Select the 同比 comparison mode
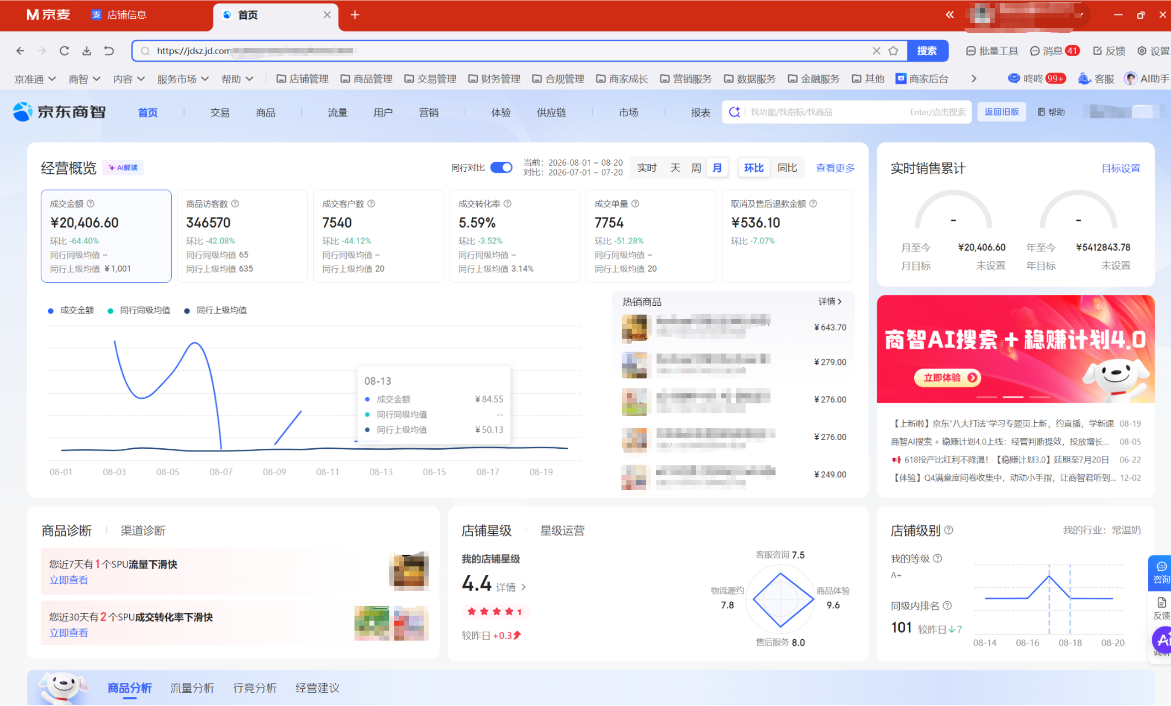 pyautogui.click(x=787, y=168)
